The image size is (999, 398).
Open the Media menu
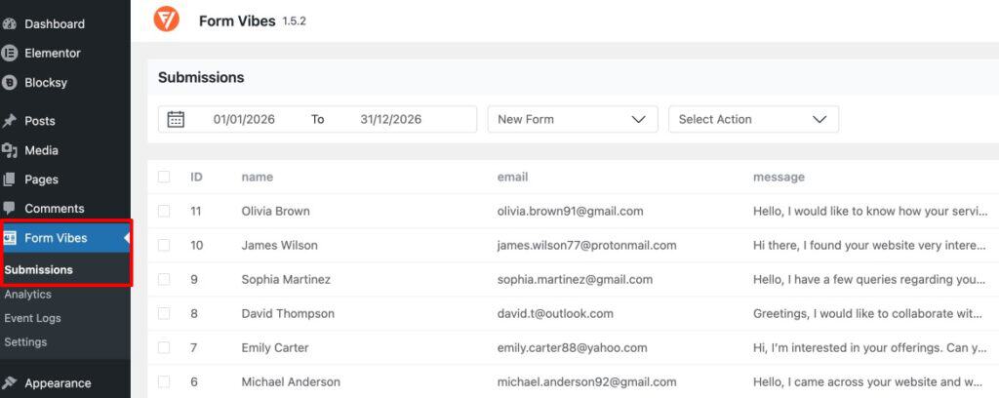coord(41,150)
